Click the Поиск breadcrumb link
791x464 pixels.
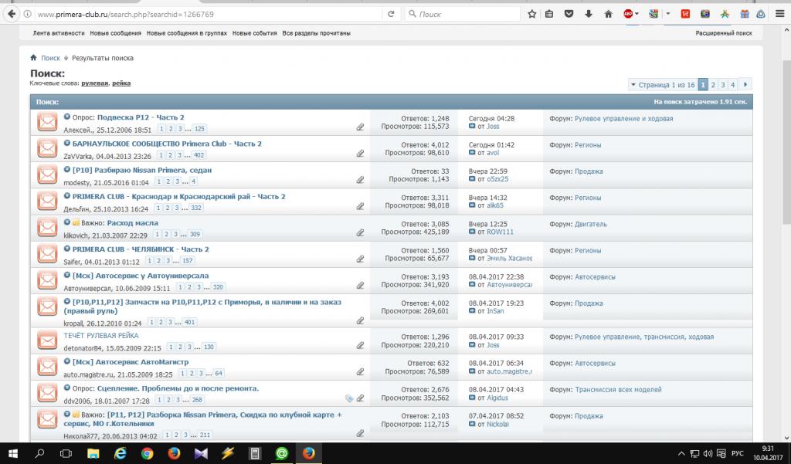[x=50, y=58]
